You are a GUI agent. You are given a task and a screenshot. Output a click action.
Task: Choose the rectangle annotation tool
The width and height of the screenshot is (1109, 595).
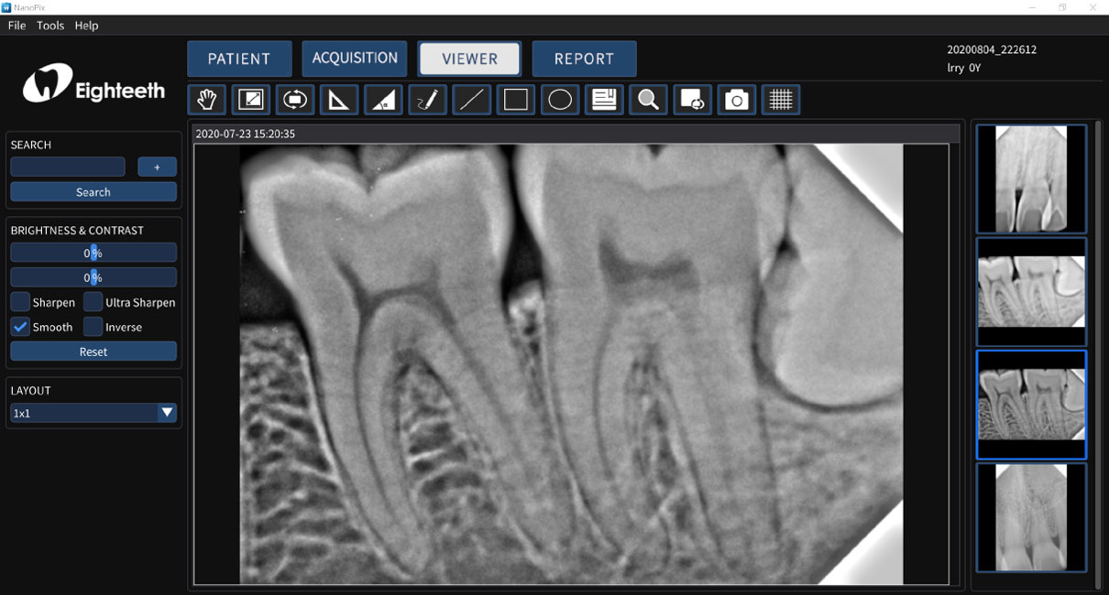(x=515, y=99)
